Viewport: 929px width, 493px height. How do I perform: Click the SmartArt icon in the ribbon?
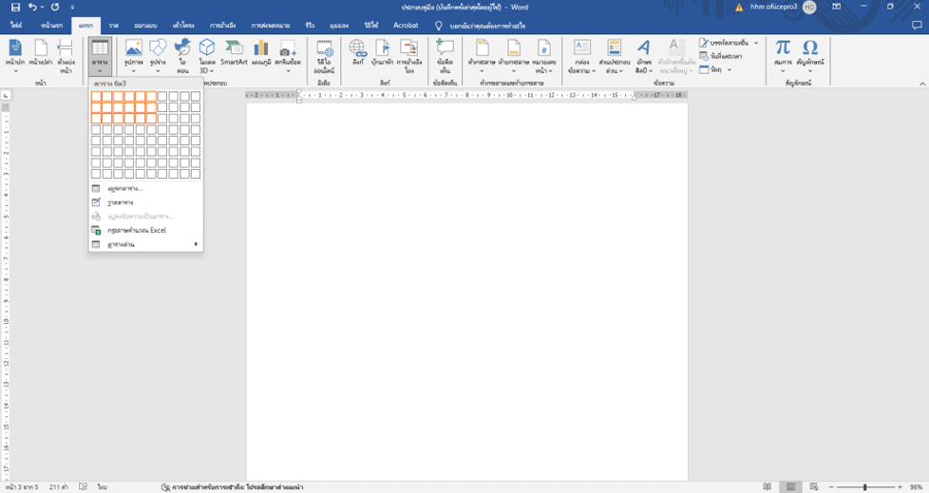(234, 53)
